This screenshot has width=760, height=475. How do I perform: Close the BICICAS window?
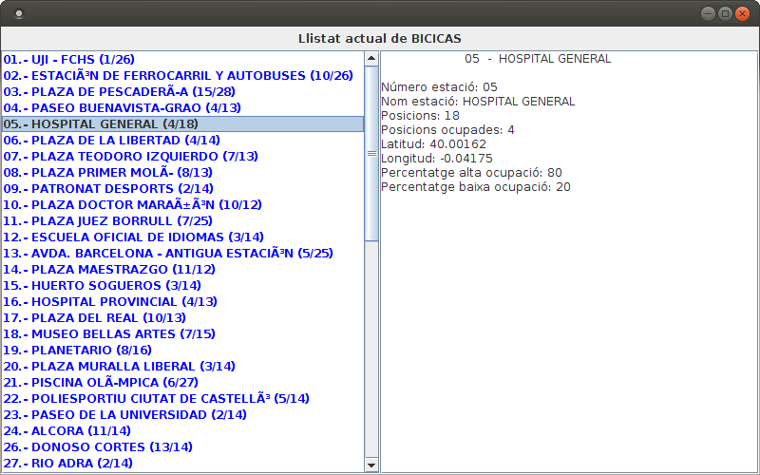click(x=742, y=13)
